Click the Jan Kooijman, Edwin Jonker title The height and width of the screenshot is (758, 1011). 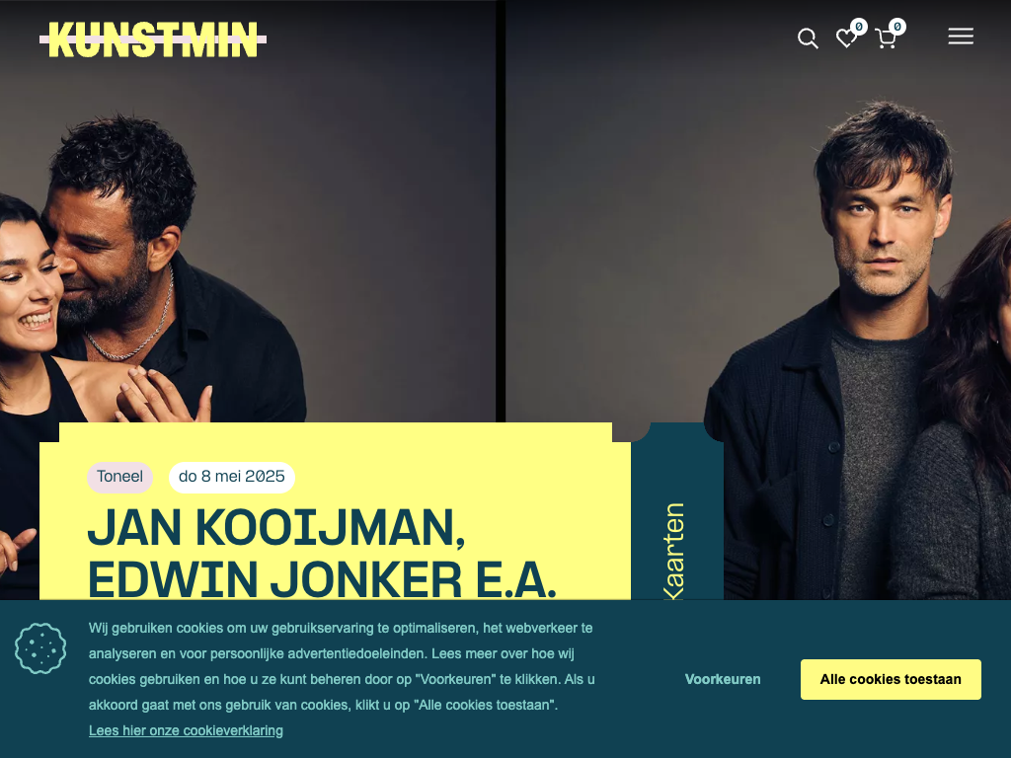[x=321, y=553]
